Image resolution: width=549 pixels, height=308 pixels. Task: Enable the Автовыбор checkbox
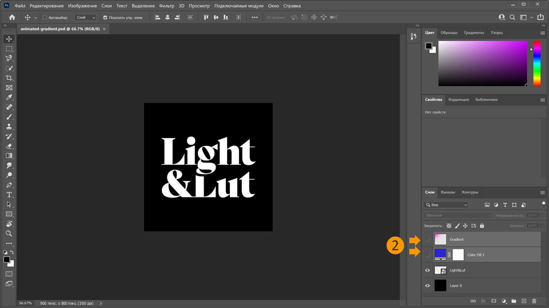click(45, 18)
